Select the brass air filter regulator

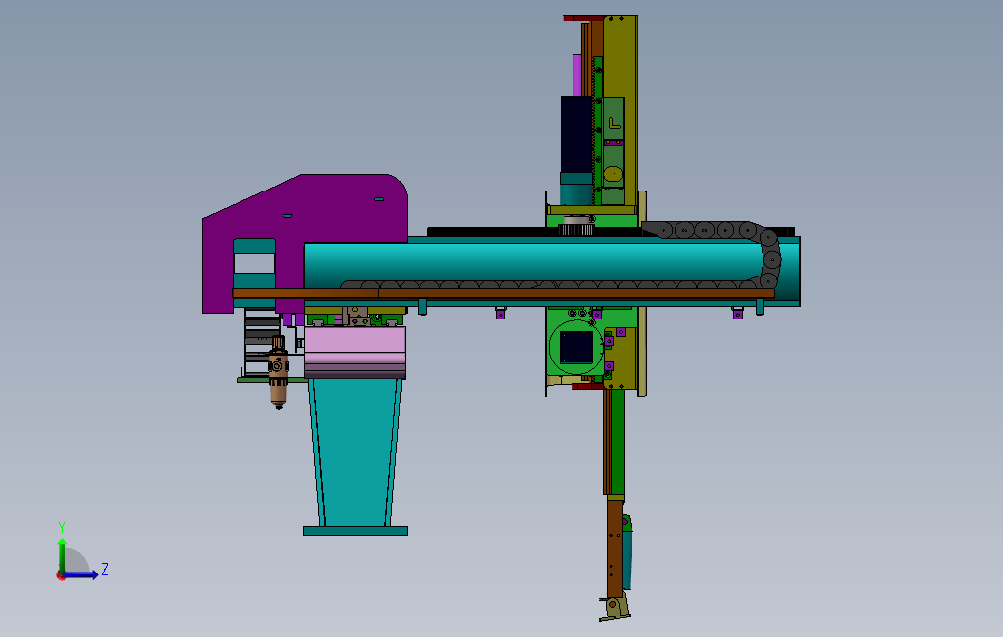[278, 372]
